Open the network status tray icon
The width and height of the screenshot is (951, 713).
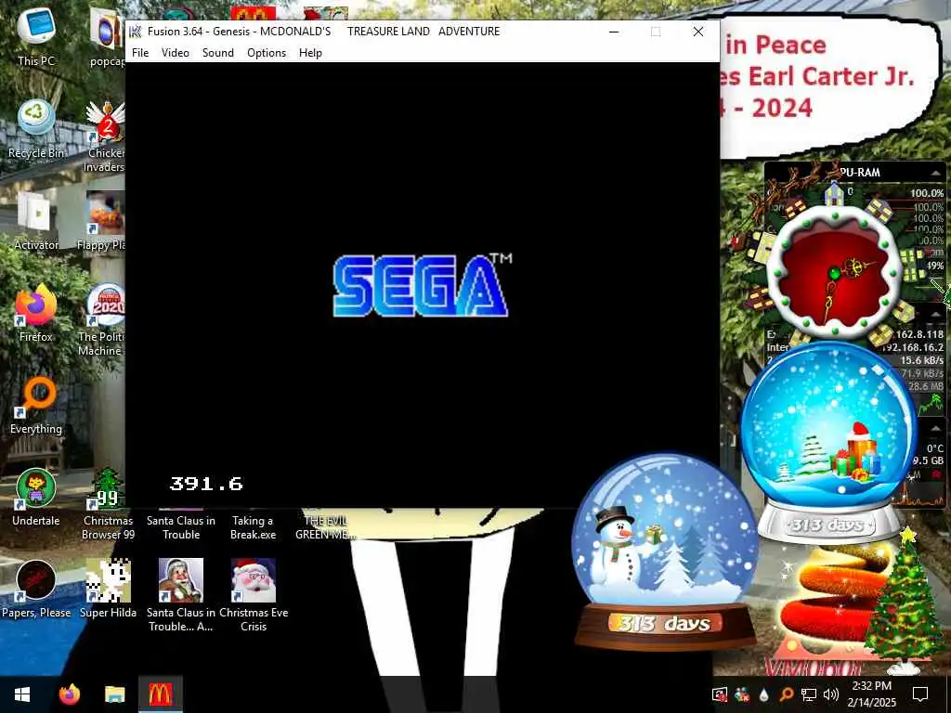pyautogui.click(x=809, y=694)
